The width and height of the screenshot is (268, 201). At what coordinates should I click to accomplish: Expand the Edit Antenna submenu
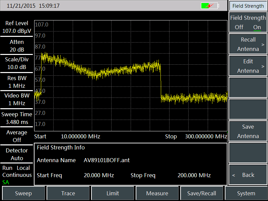pos(248,66)
